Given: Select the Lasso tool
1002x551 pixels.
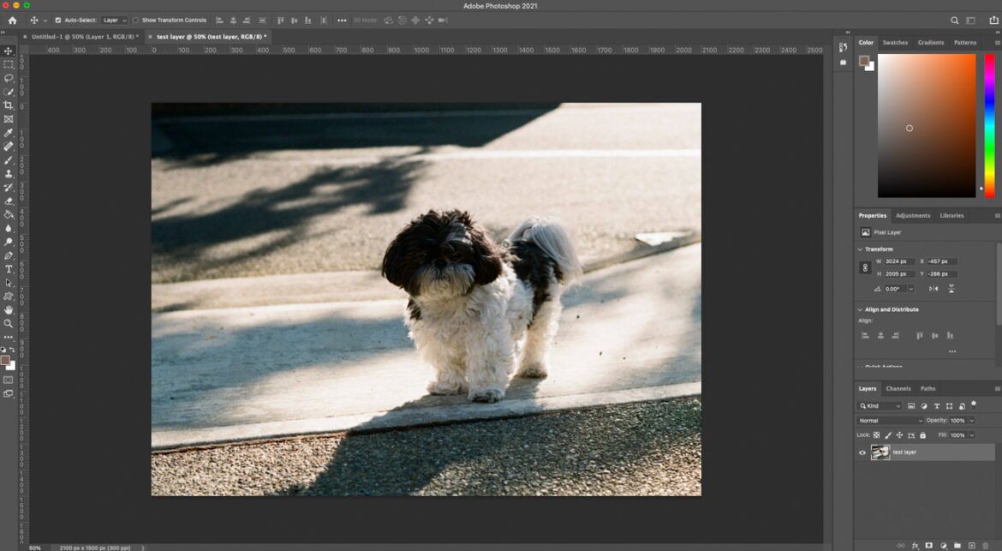Looking at the screenshot, I should 9,78.
